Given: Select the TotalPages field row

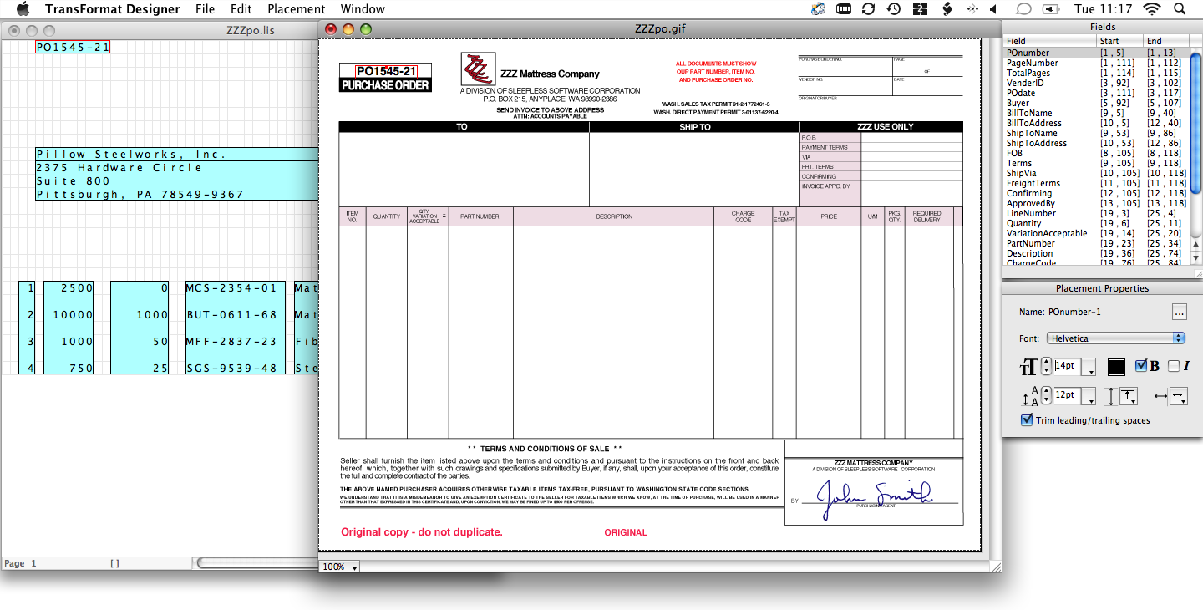Looking at the screenshot, I should [x=1096, y=73].
